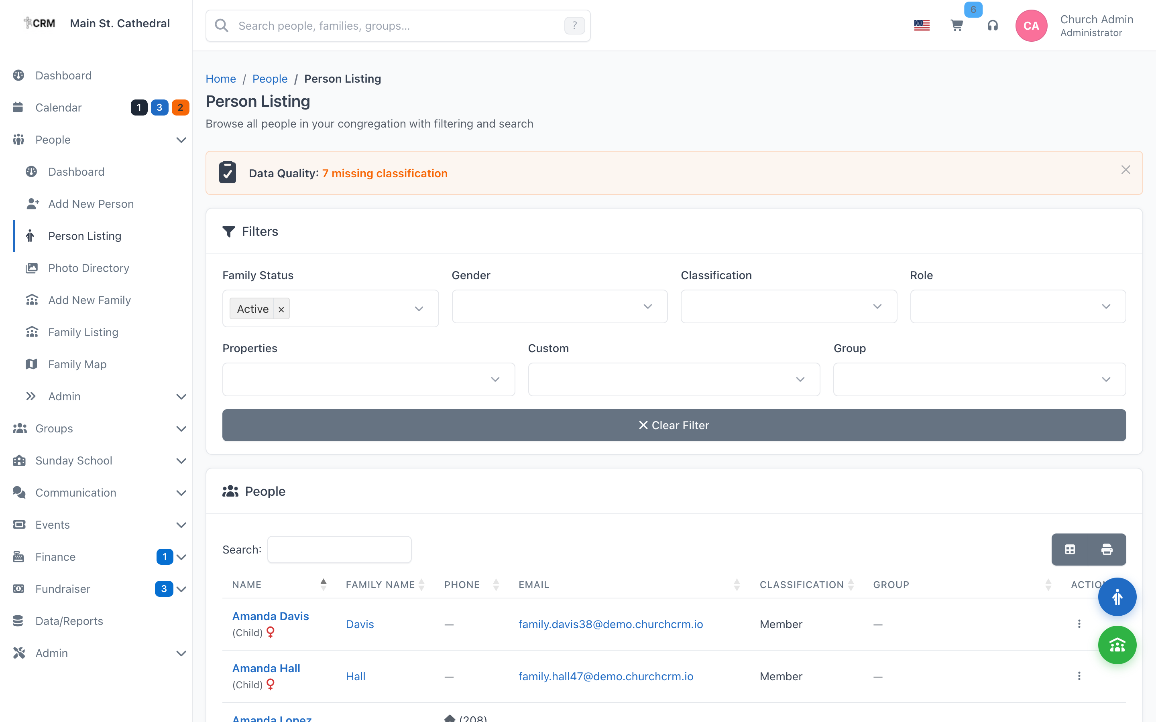Dismiss the Data Quality alert
Image resolution: width=1156 pixels, height=722 pixels.
point(1125,170)
